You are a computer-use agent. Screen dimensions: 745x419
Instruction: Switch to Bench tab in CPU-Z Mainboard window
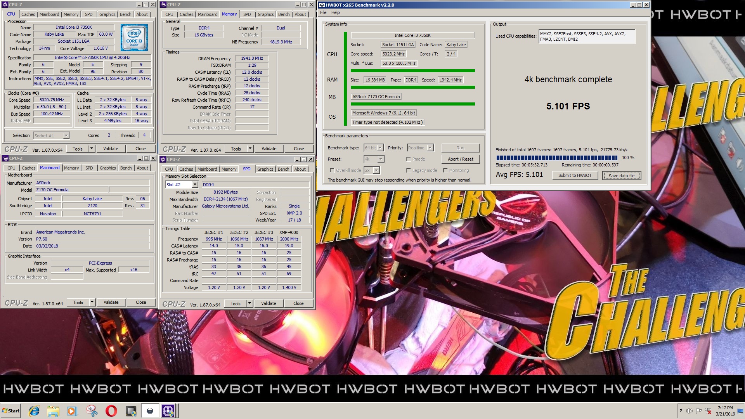pos(126,168)
